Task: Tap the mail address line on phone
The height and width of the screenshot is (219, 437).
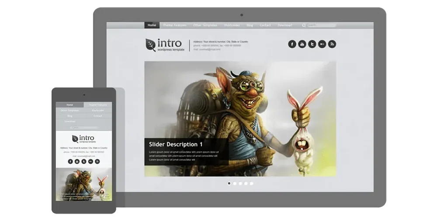Action: coord(84,156)
